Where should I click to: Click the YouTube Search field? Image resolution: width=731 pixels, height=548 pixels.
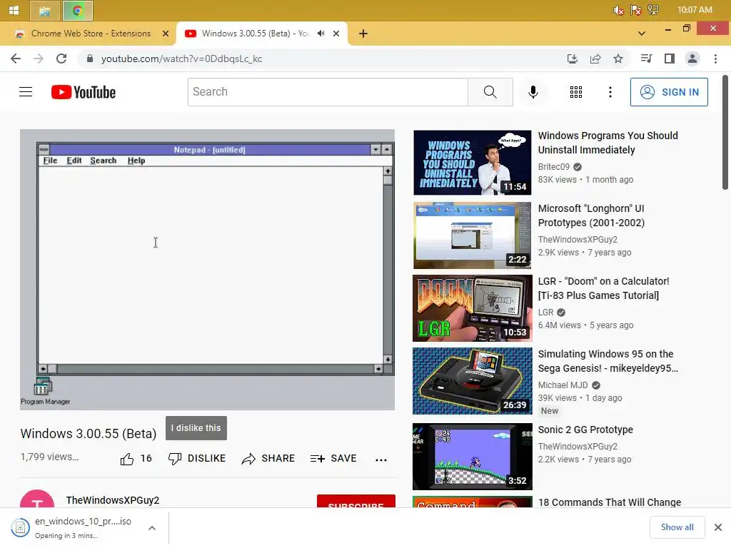[x=328, y=92]
